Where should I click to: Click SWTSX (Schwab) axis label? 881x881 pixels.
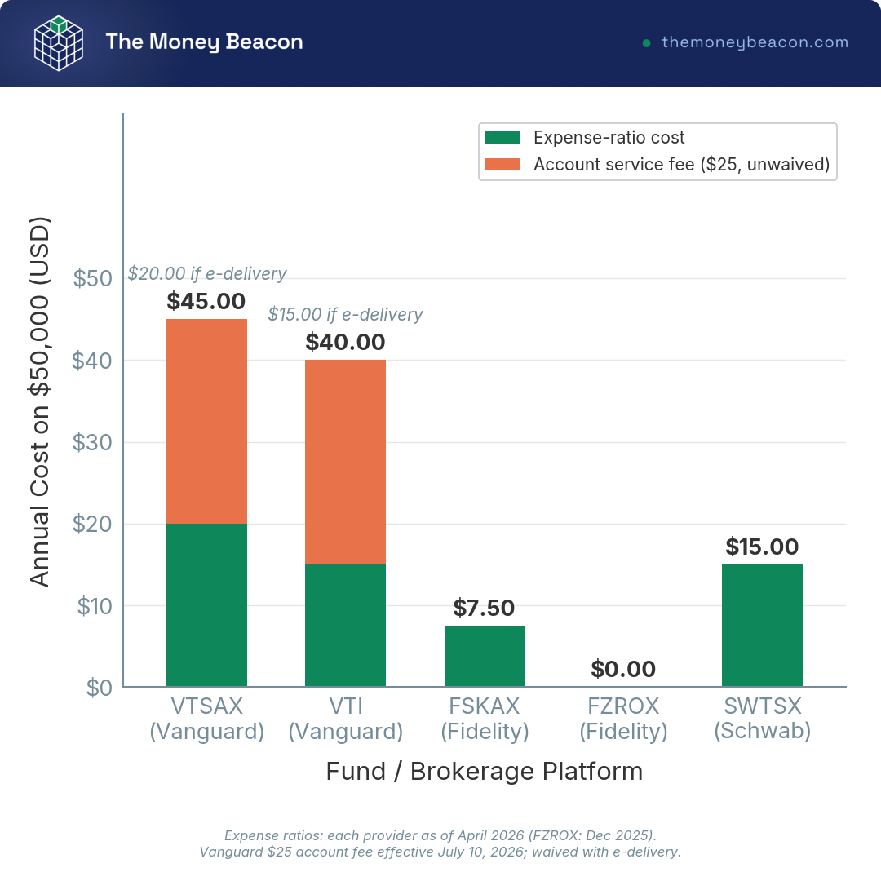coord(763,719)
